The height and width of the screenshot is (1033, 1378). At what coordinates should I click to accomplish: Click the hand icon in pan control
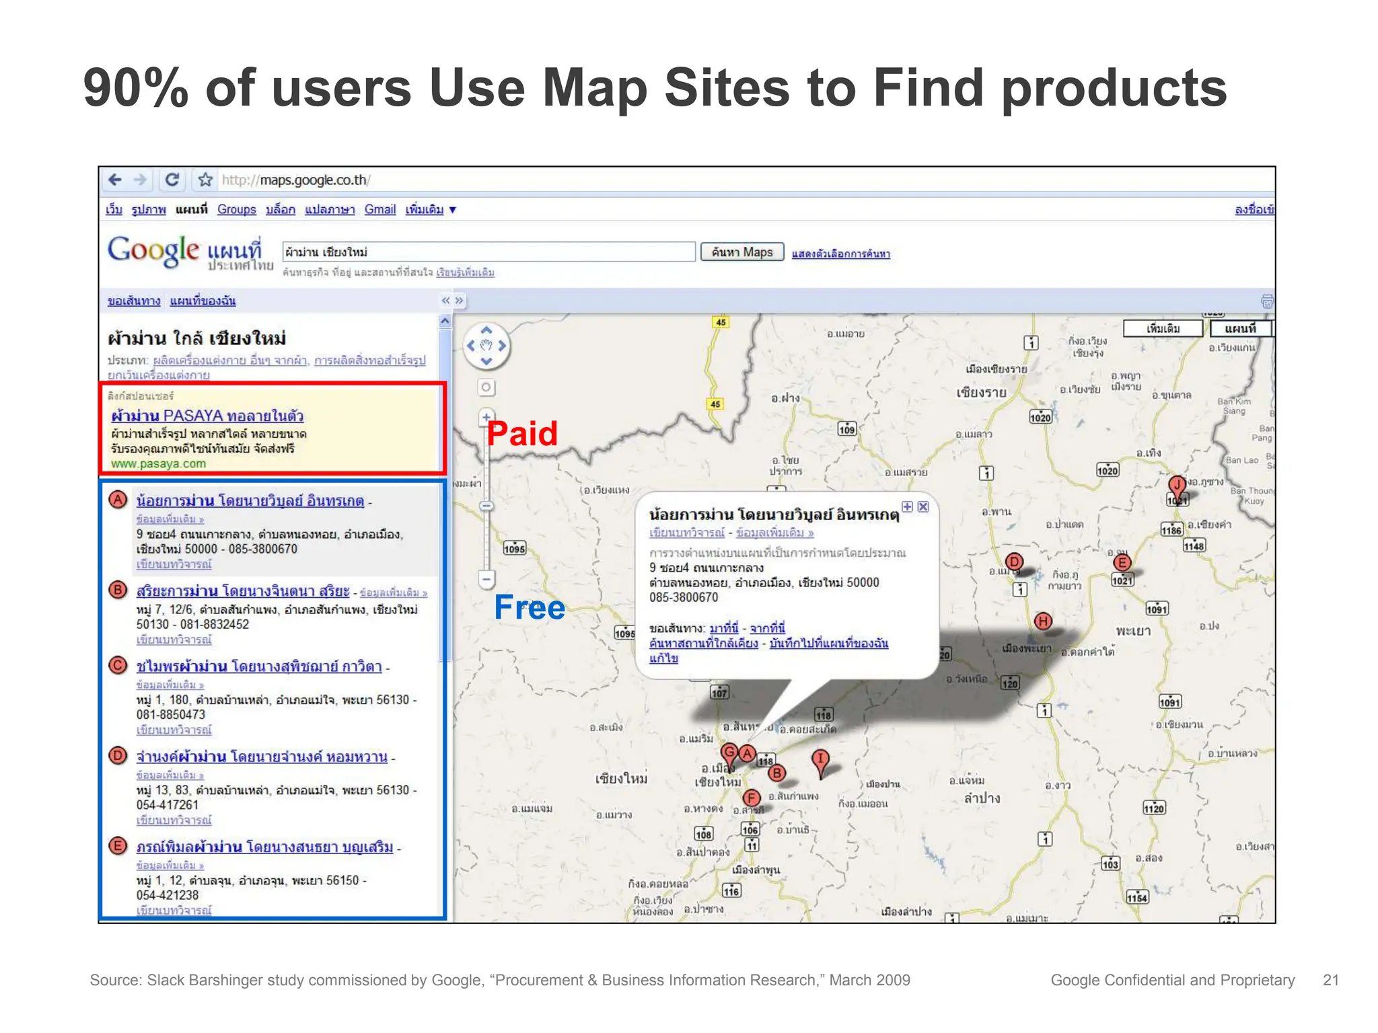click(486, 346)
